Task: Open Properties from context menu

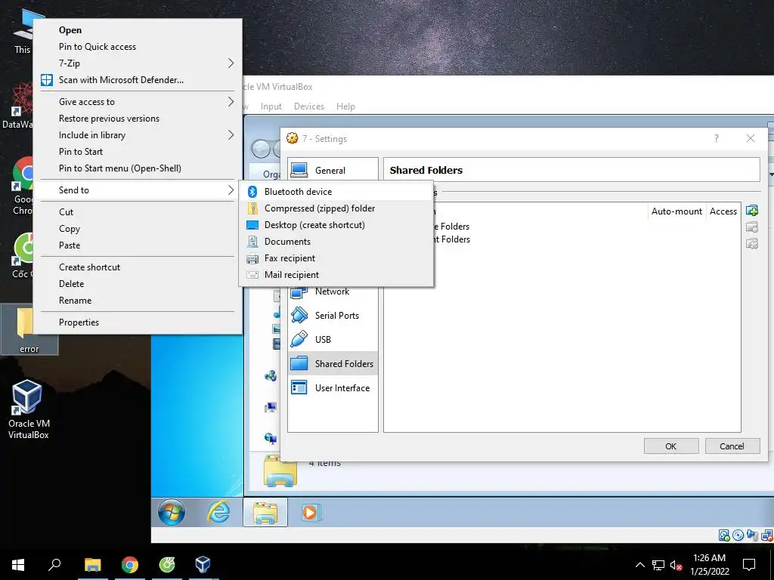Action: click(x=138, y=322)
